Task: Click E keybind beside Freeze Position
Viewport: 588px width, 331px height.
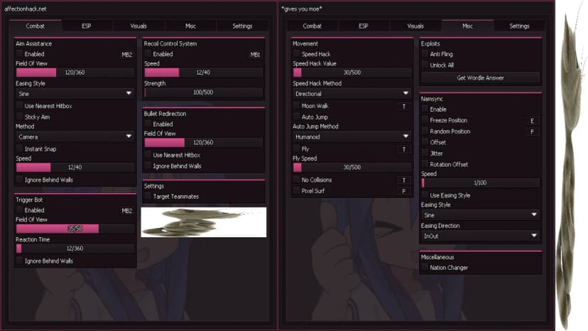Action: 532,121
